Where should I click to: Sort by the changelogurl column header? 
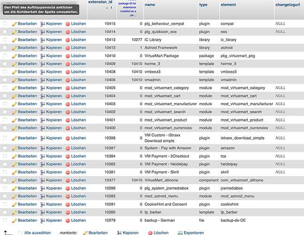pyautogui.click(x=288, y=5)
